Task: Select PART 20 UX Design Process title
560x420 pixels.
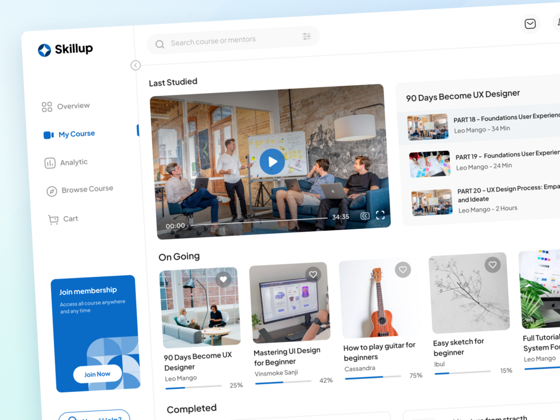Action: pyautogui.click(x=509, y=193)
